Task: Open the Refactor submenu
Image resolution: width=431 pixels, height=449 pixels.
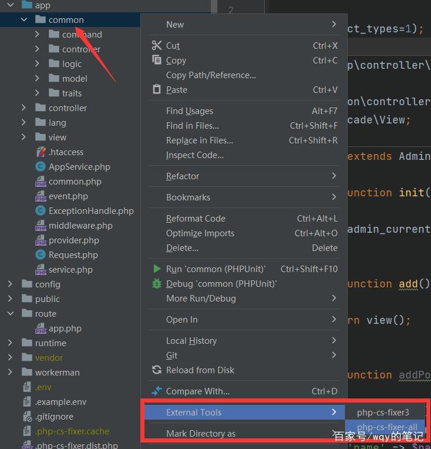Action: pos(244,176)
